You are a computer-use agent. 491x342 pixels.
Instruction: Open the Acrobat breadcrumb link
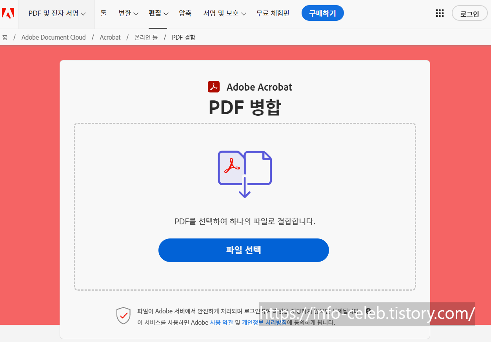(110, 37)
